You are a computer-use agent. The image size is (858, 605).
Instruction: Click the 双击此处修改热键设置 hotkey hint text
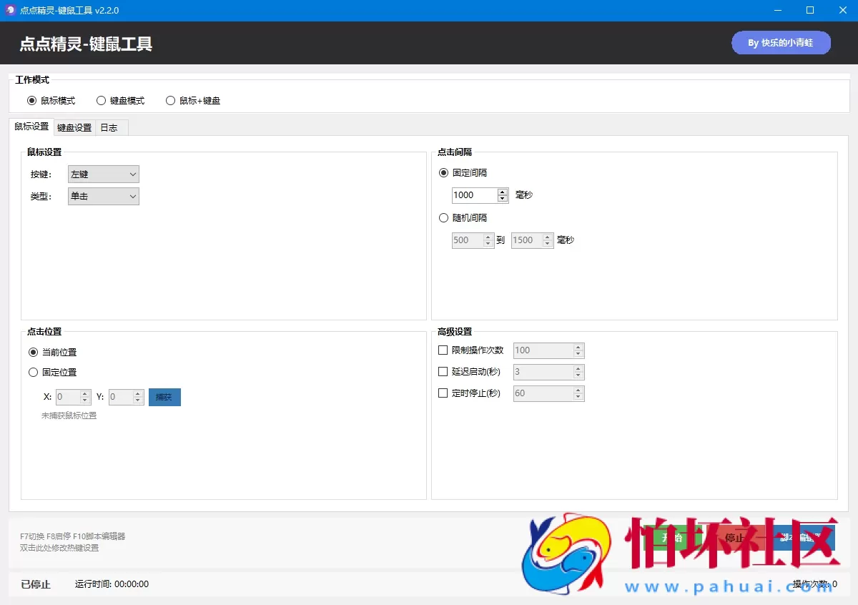(x=59, y=548)
